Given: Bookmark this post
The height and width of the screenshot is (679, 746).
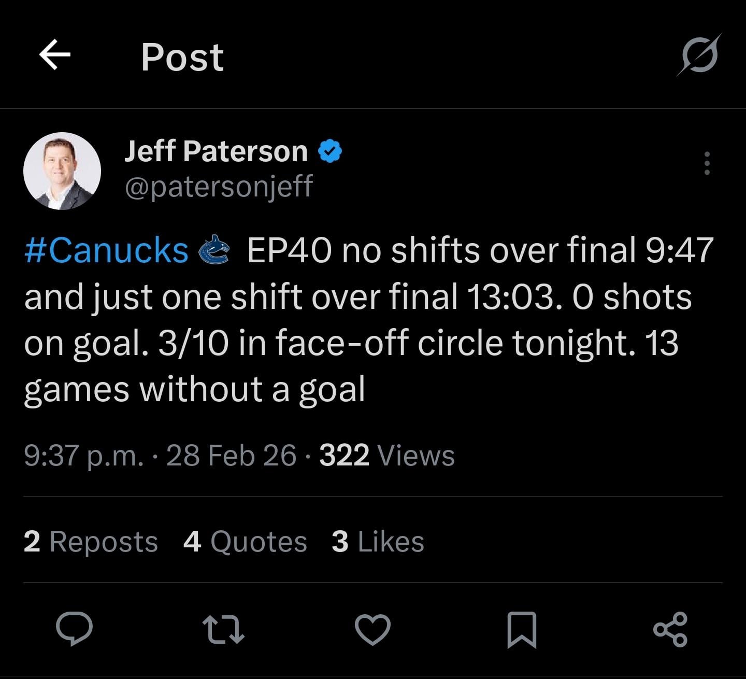Looking at the screenshot, I should pos(521,629).
